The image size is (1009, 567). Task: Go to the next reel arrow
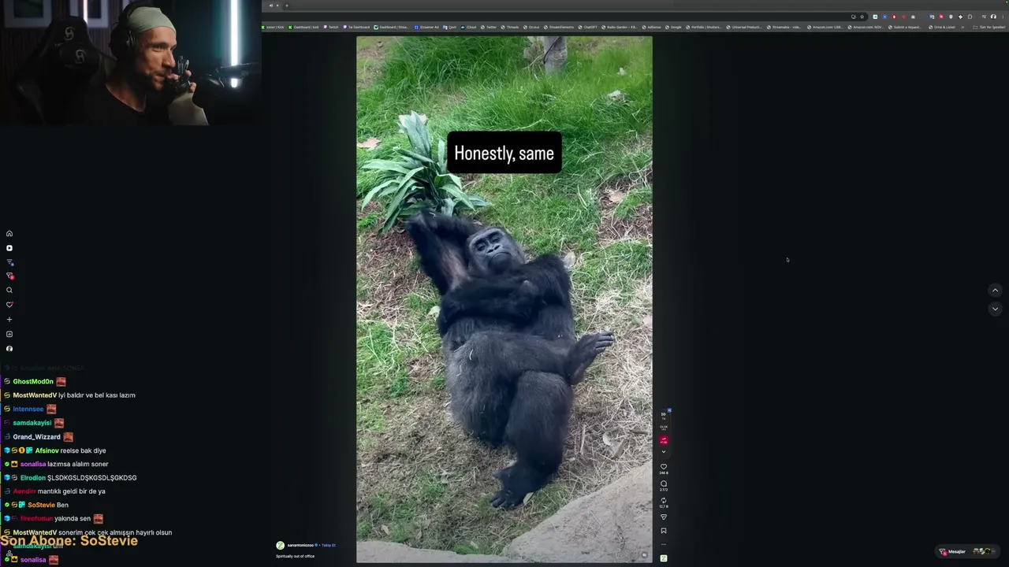click(995, 309)
